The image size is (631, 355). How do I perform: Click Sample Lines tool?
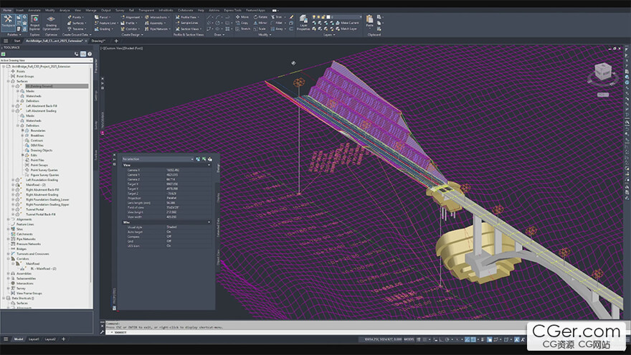click(186, 23)
